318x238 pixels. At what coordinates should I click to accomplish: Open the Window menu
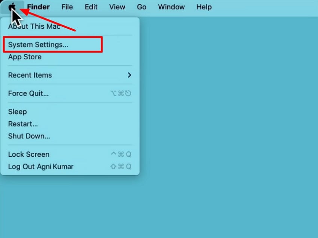(x=171, y=7)
